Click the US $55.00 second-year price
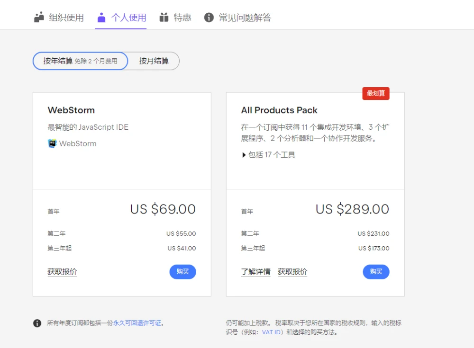474x348 pixels. [181, 233]
